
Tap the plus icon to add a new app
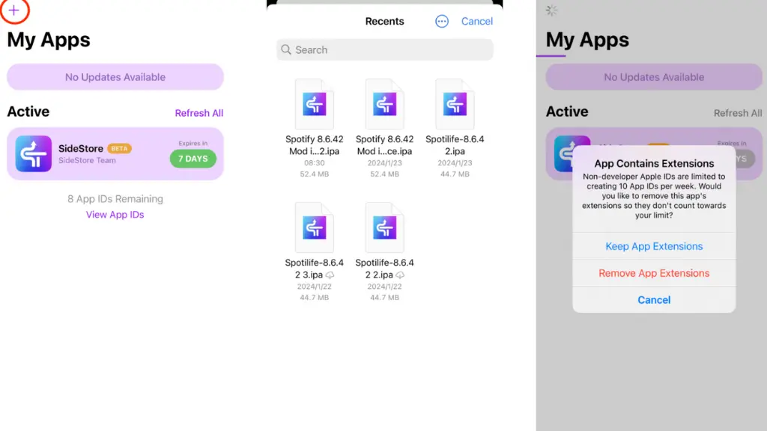tap(15, 12)
